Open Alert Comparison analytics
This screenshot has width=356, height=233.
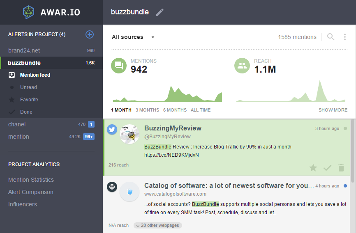(31, 192)
